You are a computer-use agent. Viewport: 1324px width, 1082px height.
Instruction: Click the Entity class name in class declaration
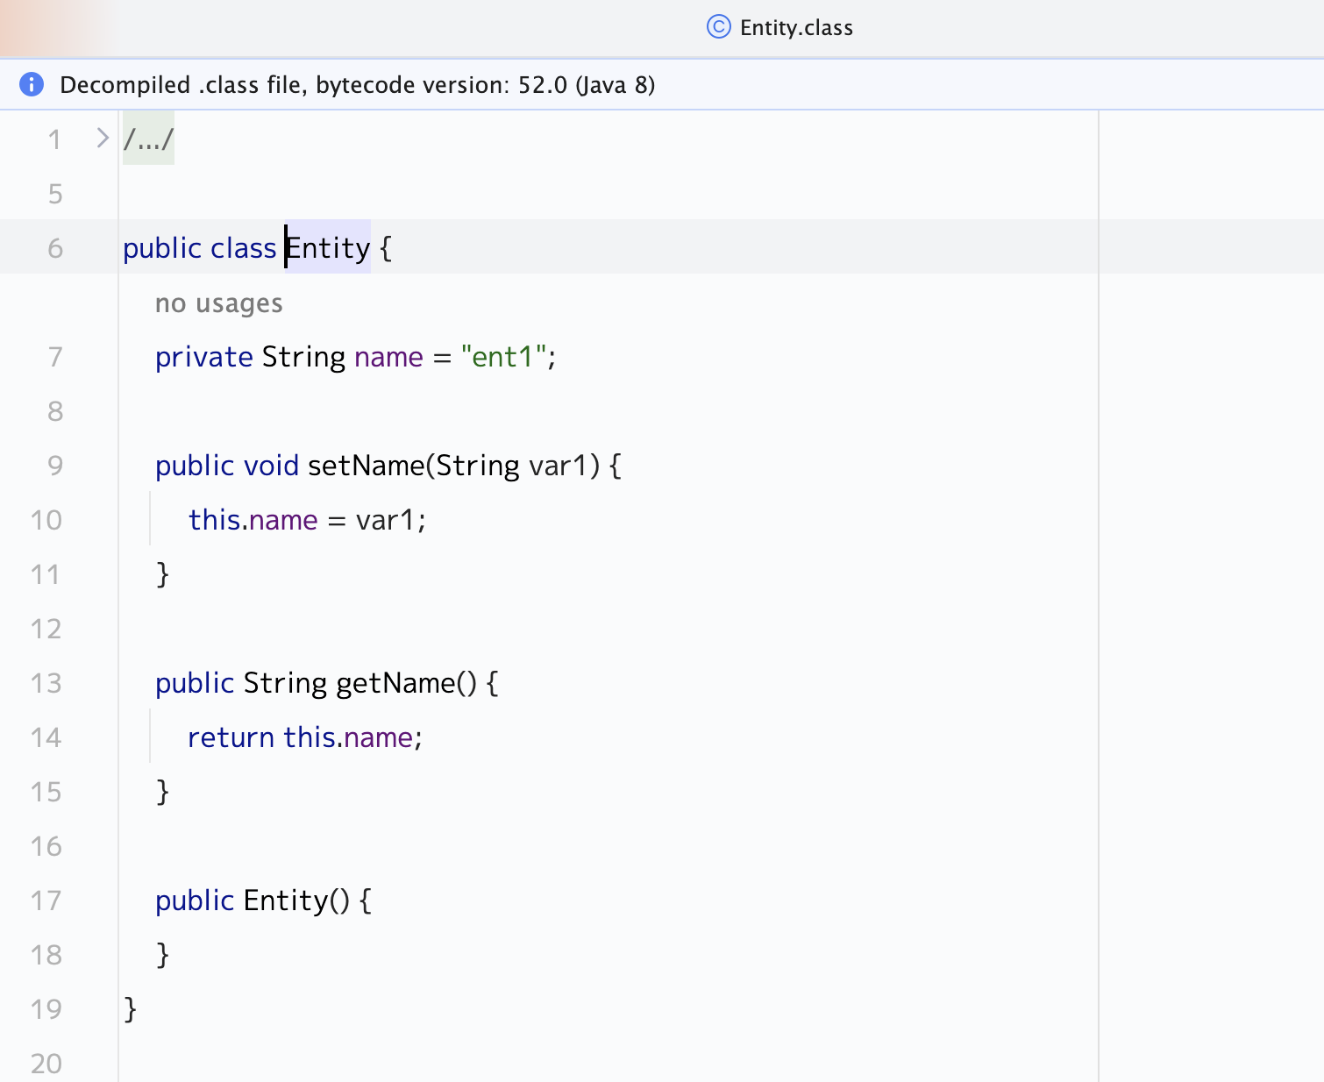[330, 248]
